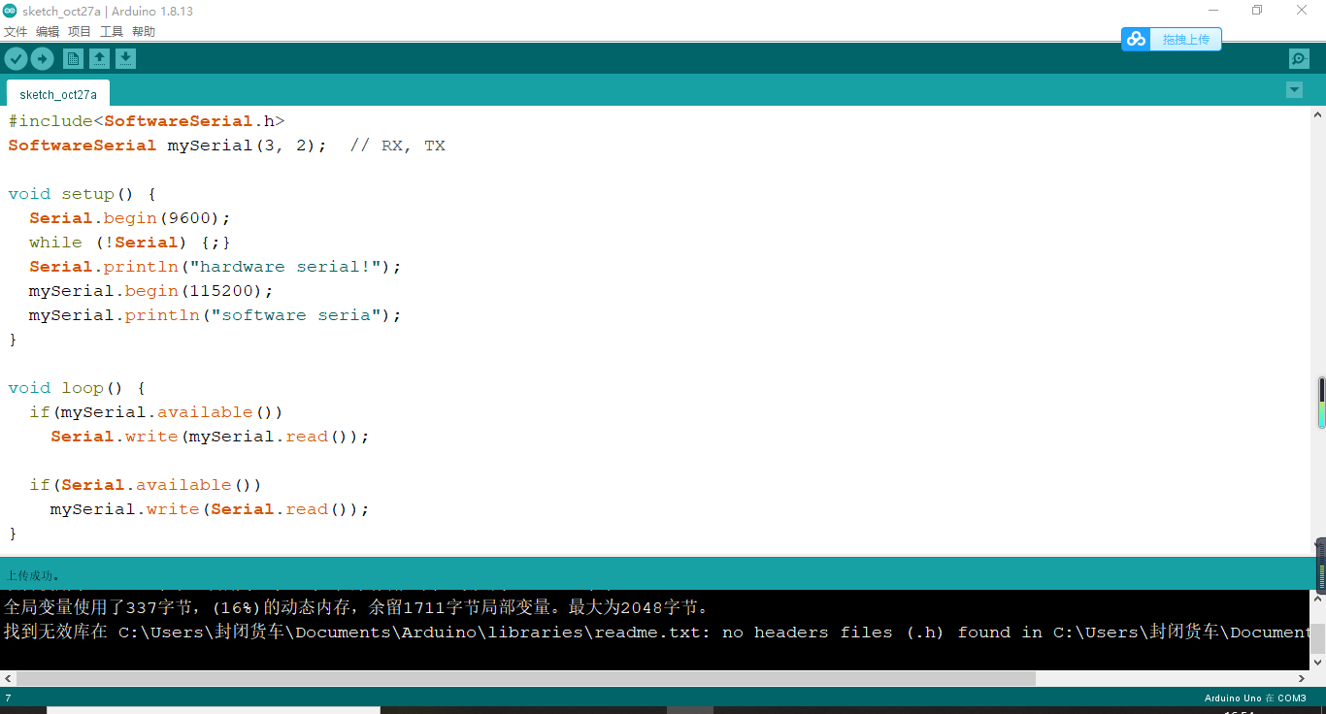
Task: Click the 拖拽上传 button
Action: (x=1185, y=39)
